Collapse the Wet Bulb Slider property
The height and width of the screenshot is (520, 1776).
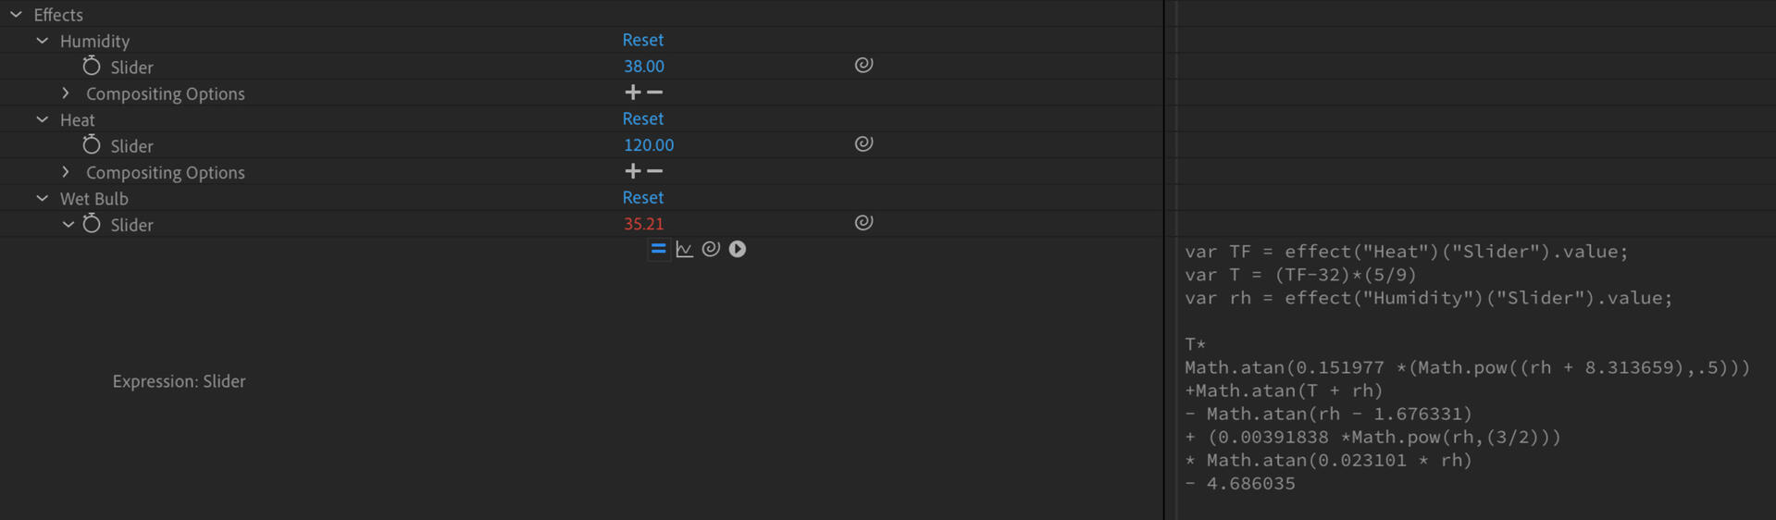click(x=68, y=224)
